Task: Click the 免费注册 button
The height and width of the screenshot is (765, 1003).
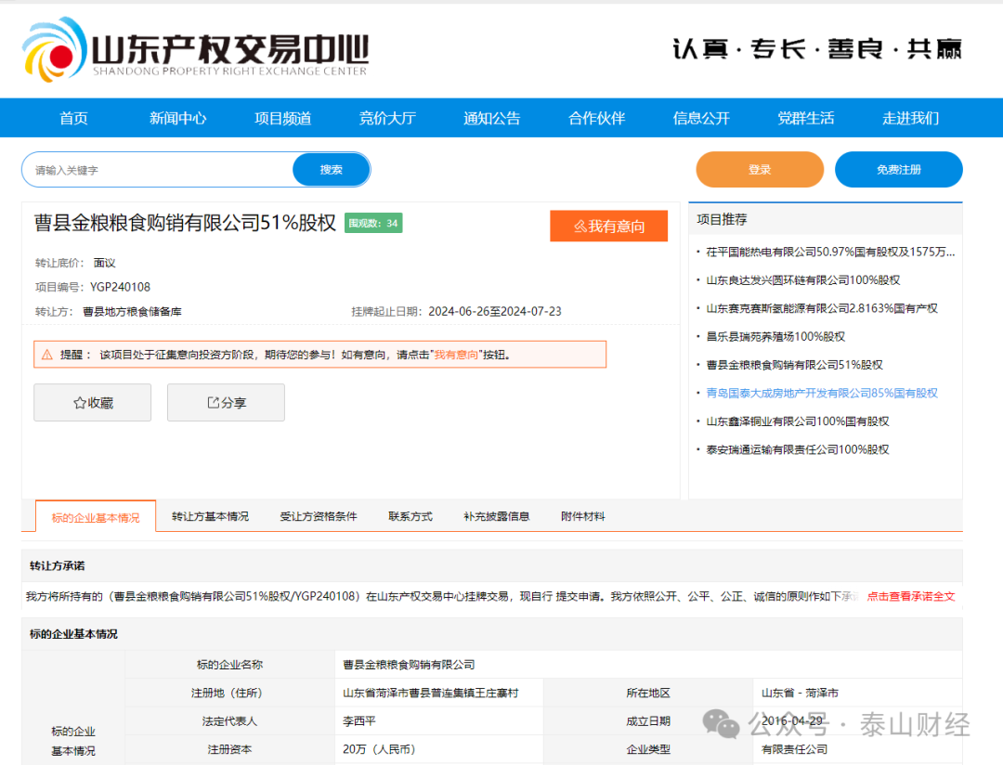Action: pos(898,169)
